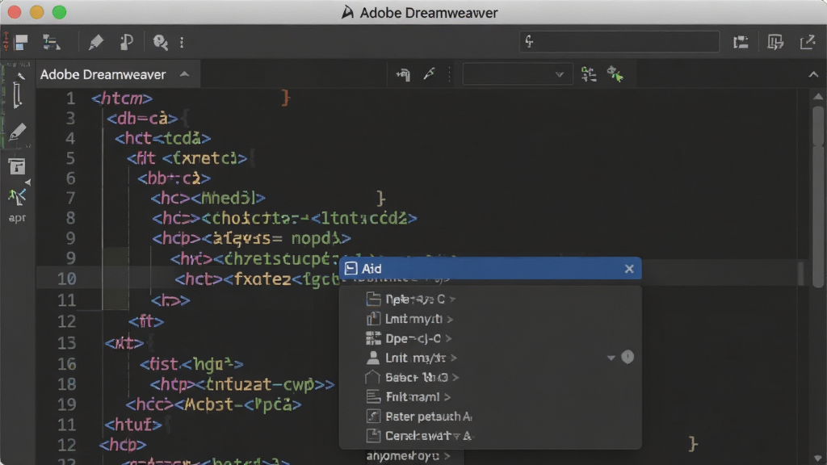Click the green and blue tool above 'apr'
827x465 pixels.
coord(17,197)
